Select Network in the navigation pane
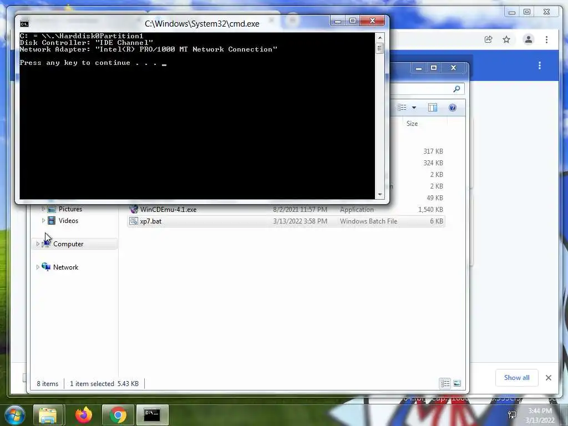Image resolution: width=568 pixels, height=426 pixels. point(65,267)
